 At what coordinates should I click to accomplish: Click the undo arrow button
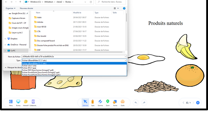click(136, 103)
